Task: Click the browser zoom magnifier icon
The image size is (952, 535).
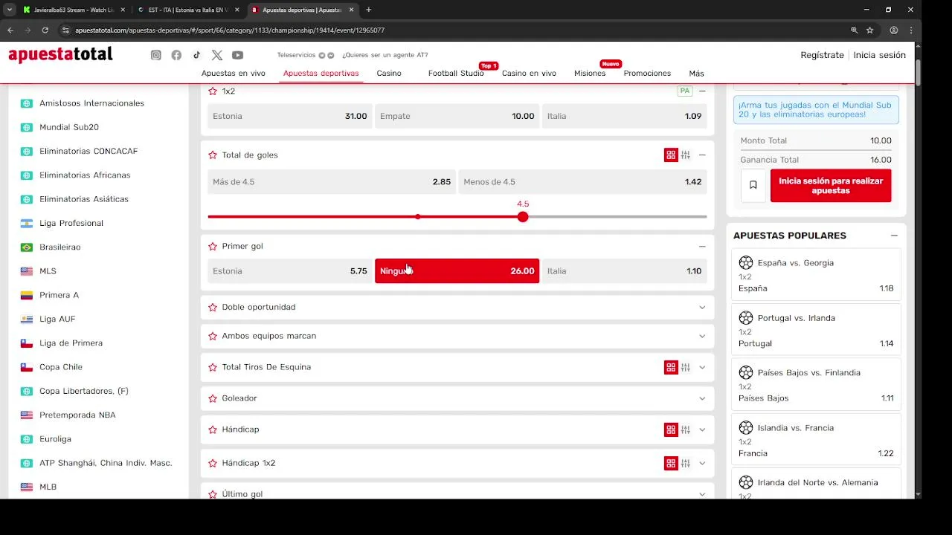Action: (854, 30)
